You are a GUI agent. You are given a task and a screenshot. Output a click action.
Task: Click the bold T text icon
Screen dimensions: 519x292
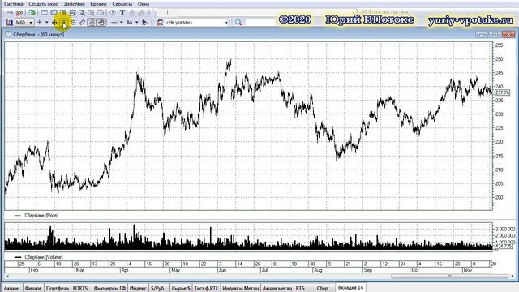(122, 13)
